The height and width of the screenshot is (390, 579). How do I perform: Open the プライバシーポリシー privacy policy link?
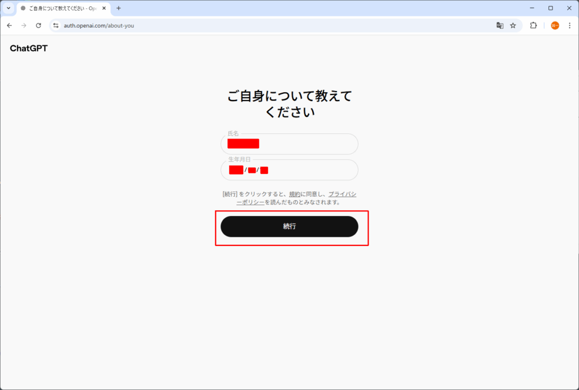[x=342, y=194]
